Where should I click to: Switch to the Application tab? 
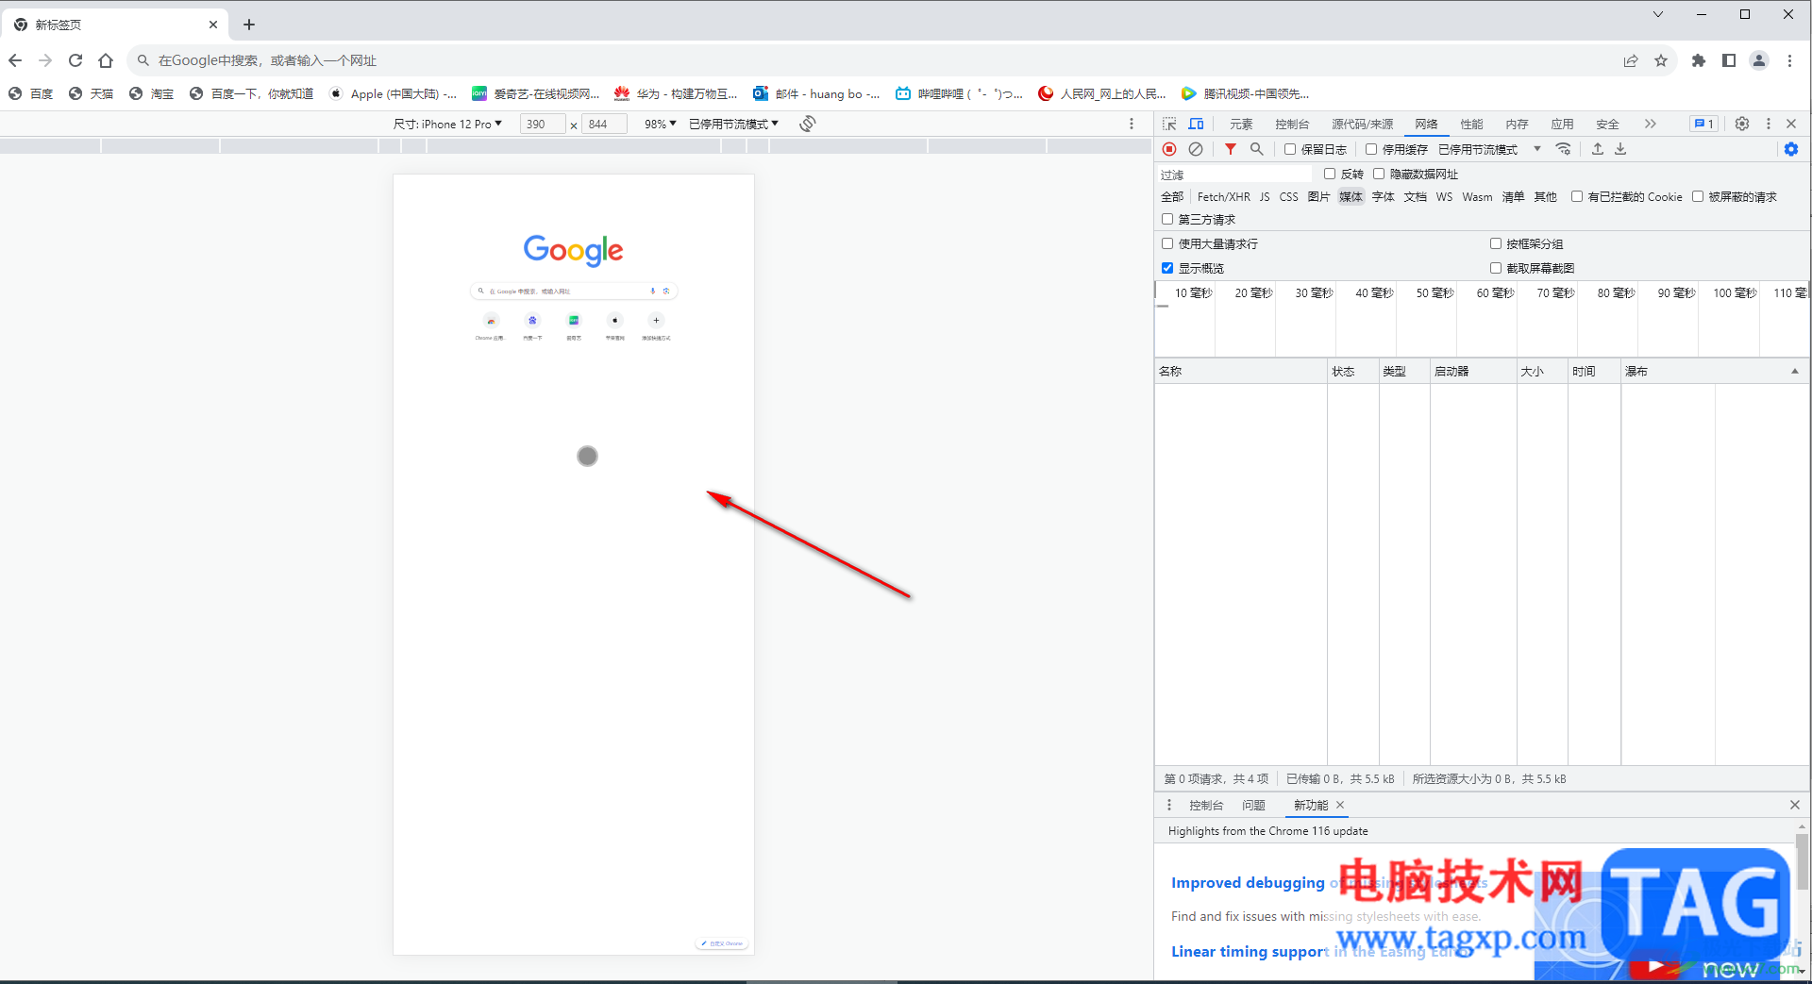pos(1562,124)
